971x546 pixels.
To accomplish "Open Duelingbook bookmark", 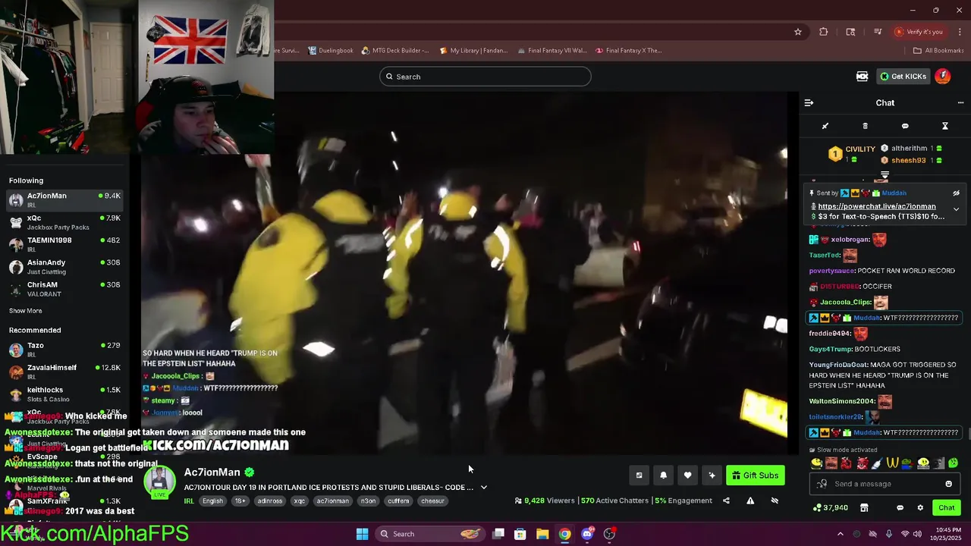I will coord(331,51).
